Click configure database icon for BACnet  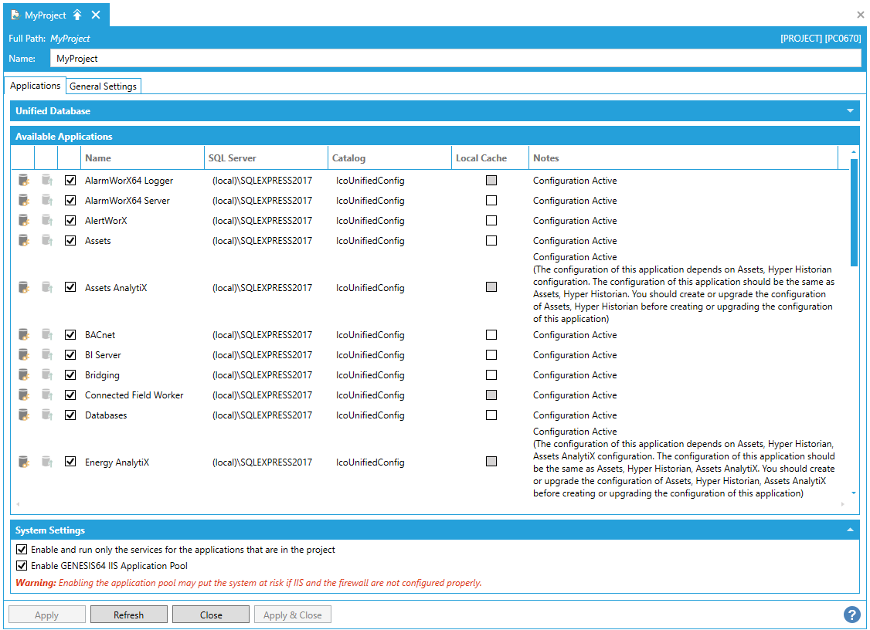coord(23,334)
